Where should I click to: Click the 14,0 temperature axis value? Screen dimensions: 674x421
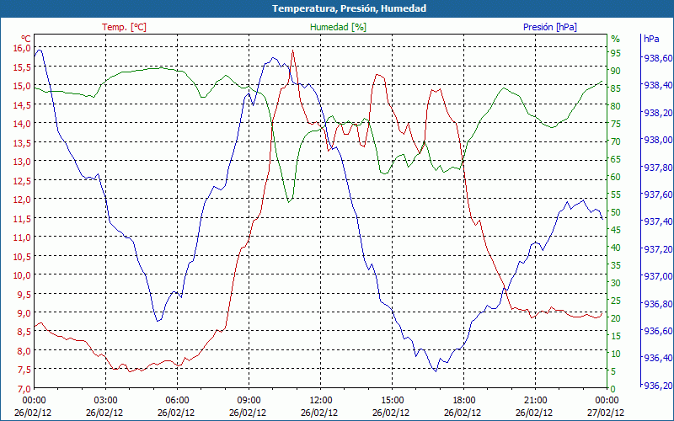[x=23, y=123]
